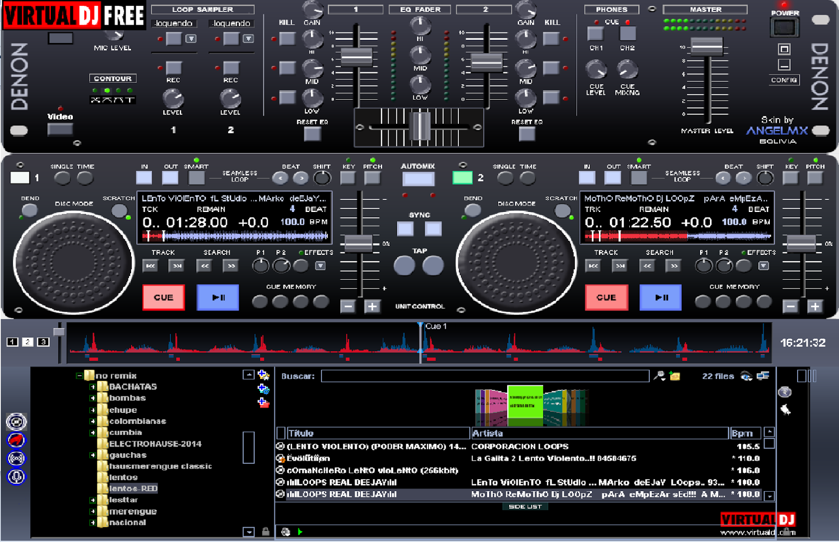Click the crossfader handle
This screenshot has width=839, height=542.
[420, 126]
